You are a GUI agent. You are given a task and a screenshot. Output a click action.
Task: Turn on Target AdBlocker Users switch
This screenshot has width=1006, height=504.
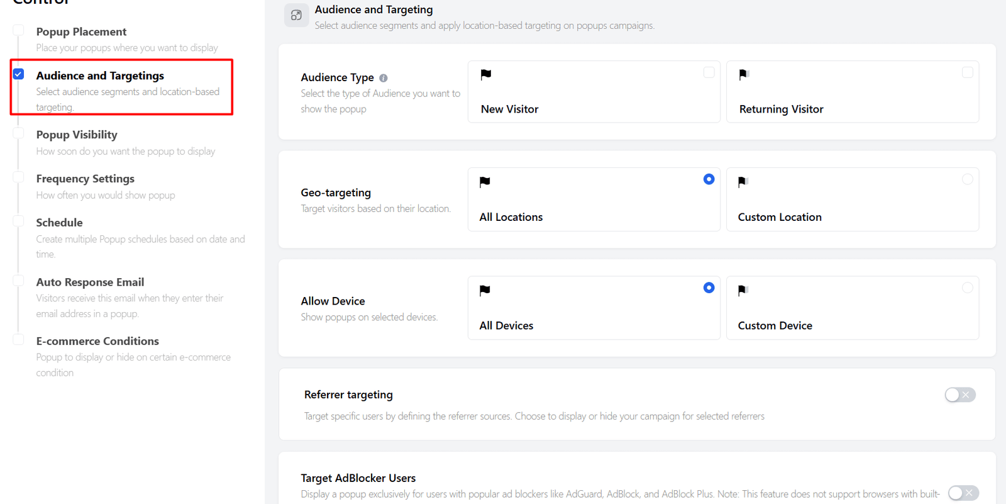click(x=963, y=493)
